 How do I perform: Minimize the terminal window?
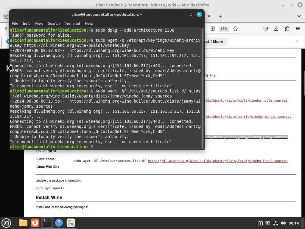183,15
